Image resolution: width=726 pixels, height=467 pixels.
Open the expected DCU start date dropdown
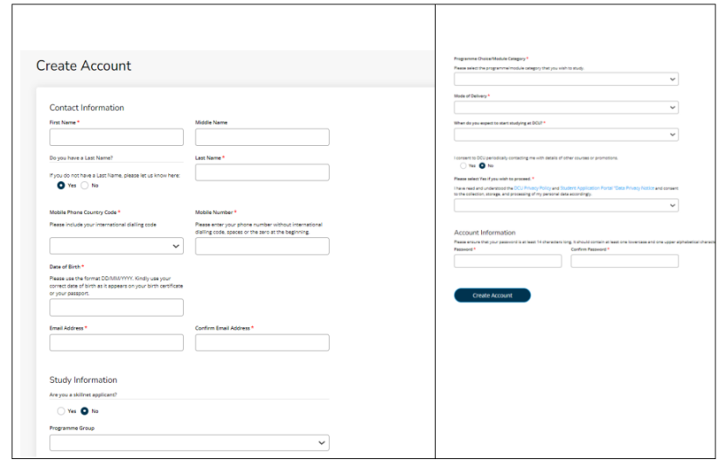566,136
